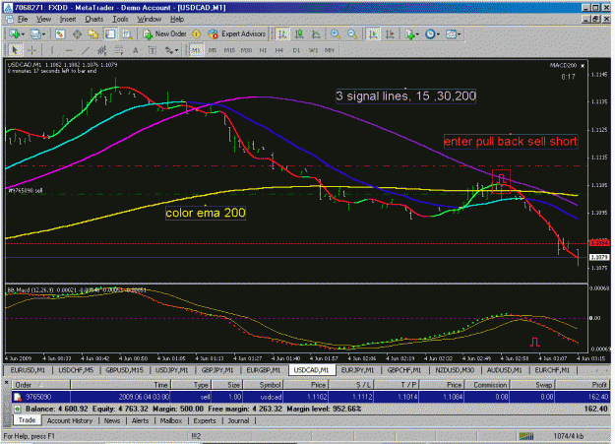Switch to the NZDUSD,M30 chart tab
615x444 pixels.
tap(455, 370)
